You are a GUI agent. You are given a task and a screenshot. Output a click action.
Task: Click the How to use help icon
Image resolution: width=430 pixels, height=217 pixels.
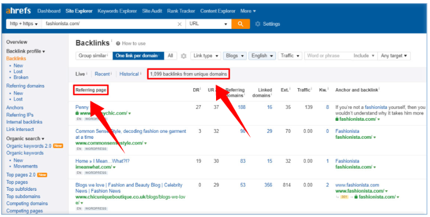(x=118, y=44)
